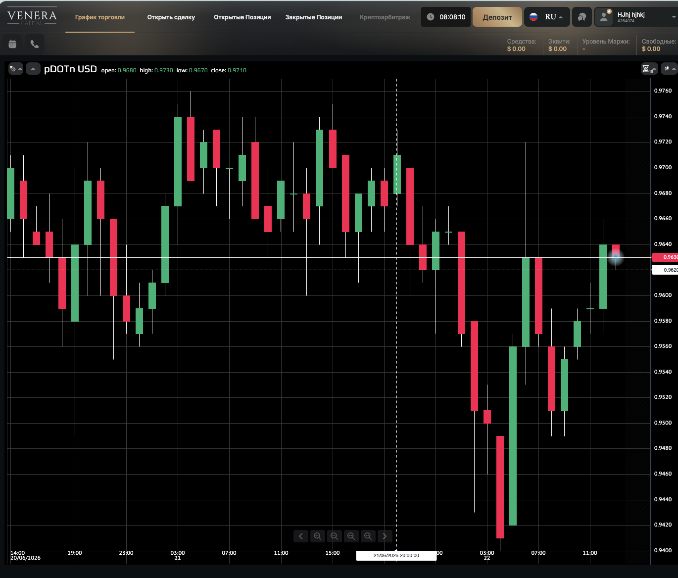Zoom out with the first magnifier minus icon
The width and height of the screenshot is (678, 578).
click(x=335, y=536)
